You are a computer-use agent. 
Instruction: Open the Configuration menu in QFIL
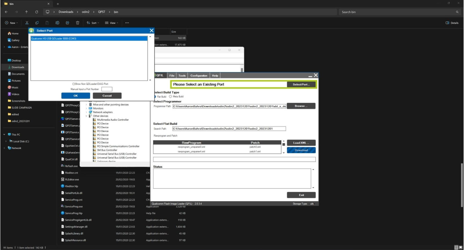199,76
